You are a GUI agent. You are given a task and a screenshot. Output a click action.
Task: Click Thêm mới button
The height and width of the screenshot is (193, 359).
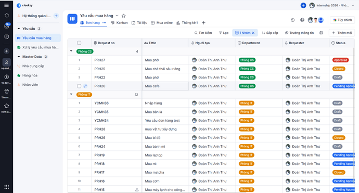342,33
